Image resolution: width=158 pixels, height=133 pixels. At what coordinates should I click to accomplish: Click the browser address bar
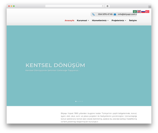coord(75,6)
